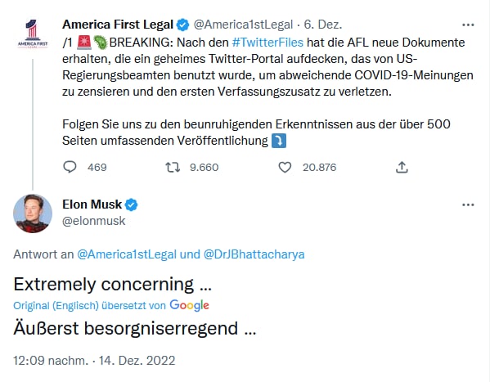Open America First Legal profile avatar
This screenshot has height=382, width=490.
(33, 34)
